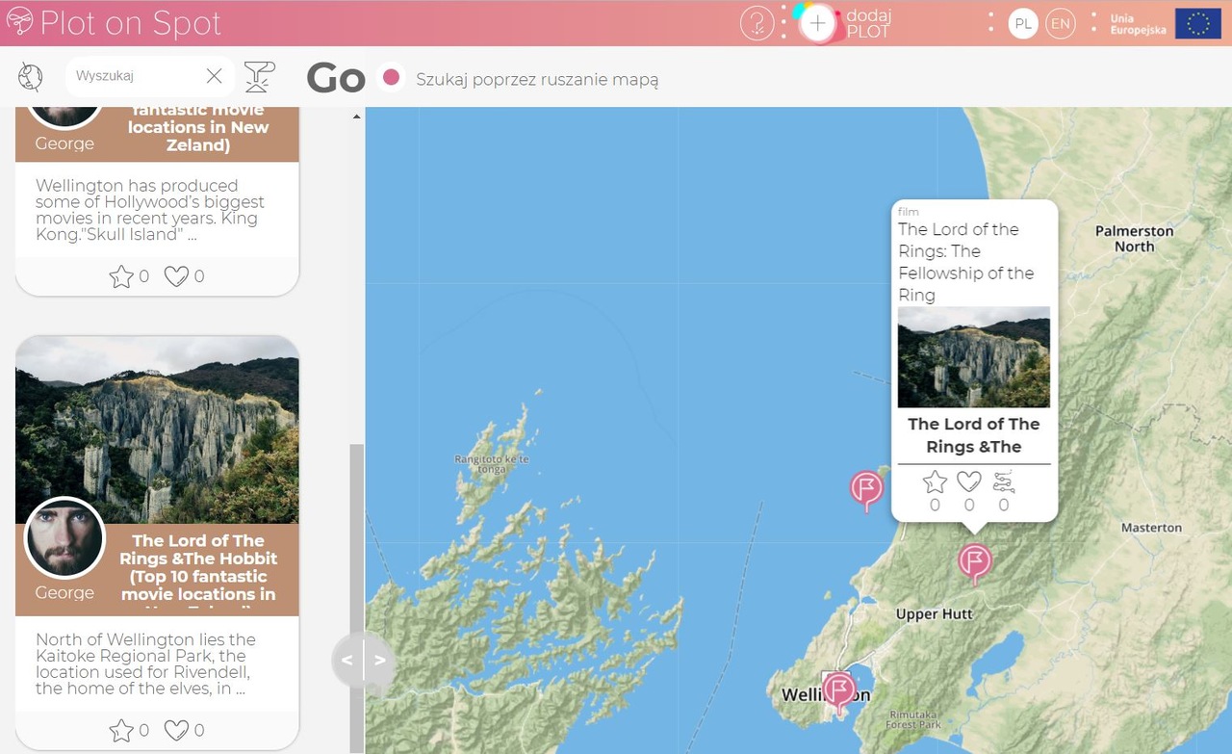
Task: Click the globe icon beside search
Action: pyautogui.click(x=31, y=77)
